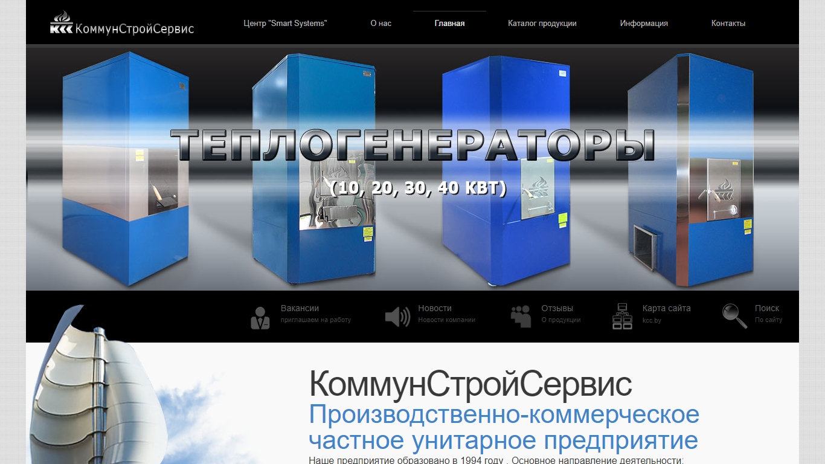
Task: Open the Центр "Smart Systems" menu item
Action: tap(285, 24)
